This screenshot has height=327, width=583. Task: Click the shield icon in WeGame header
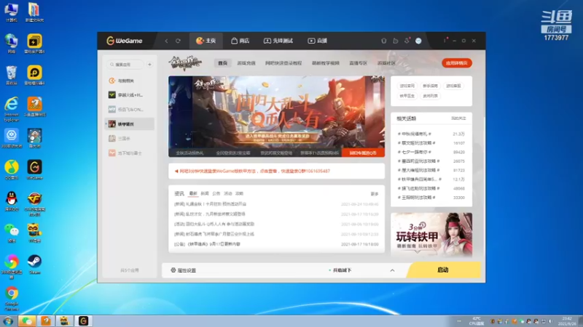[x=384, y=41]
